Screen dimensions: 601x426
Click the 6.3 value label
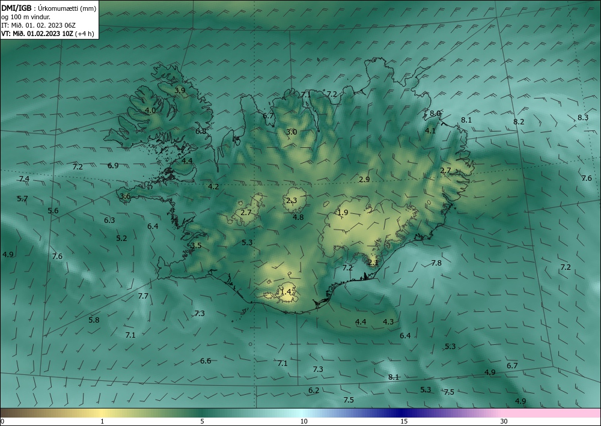(x=109, y=221)
